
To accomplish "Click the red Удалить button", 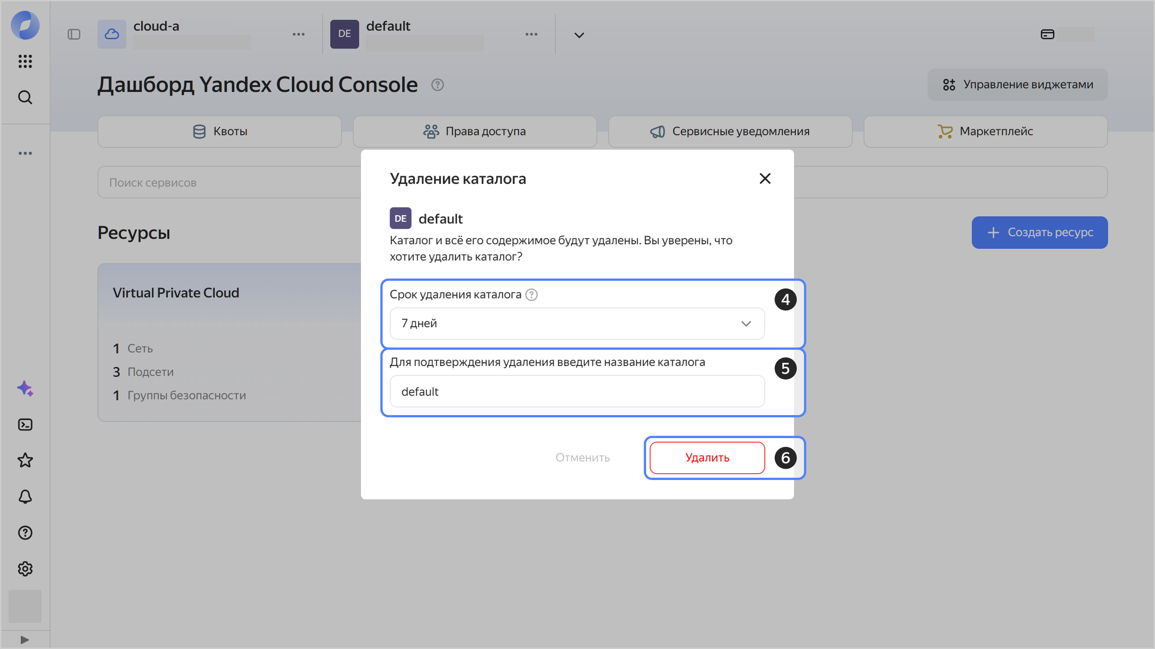I will 707,458.
